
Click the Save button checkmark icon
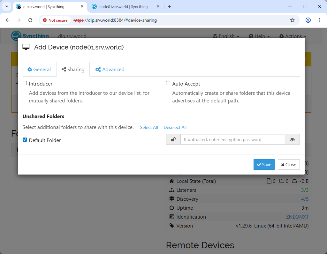[x=259, y=165]
